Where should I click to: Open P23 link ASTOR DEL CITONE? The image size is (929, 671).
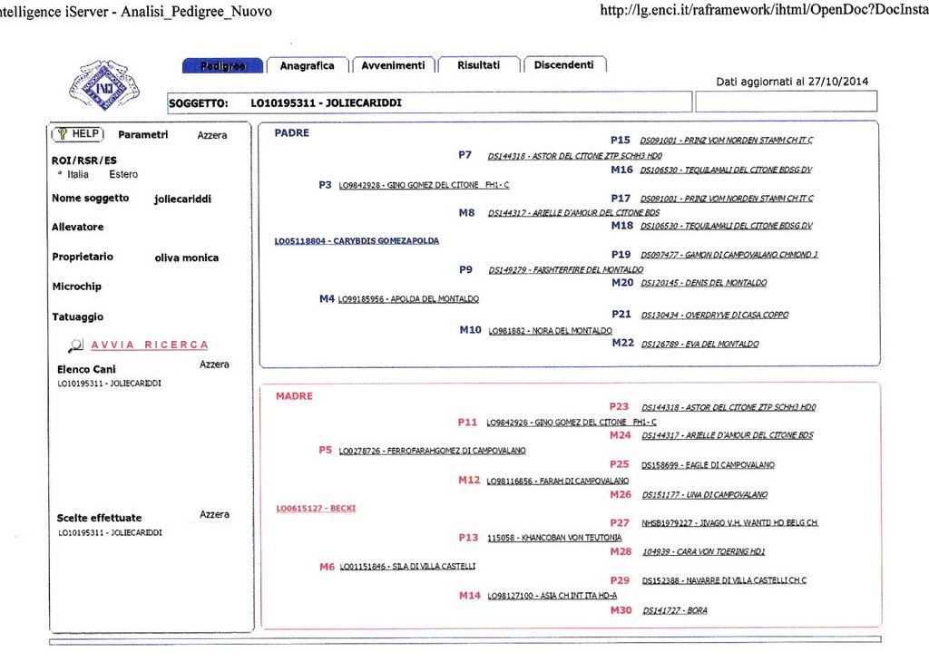coord(729,407)
